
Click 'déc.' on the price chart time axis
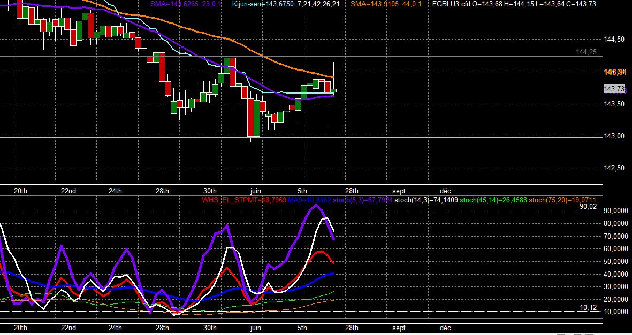446,191
